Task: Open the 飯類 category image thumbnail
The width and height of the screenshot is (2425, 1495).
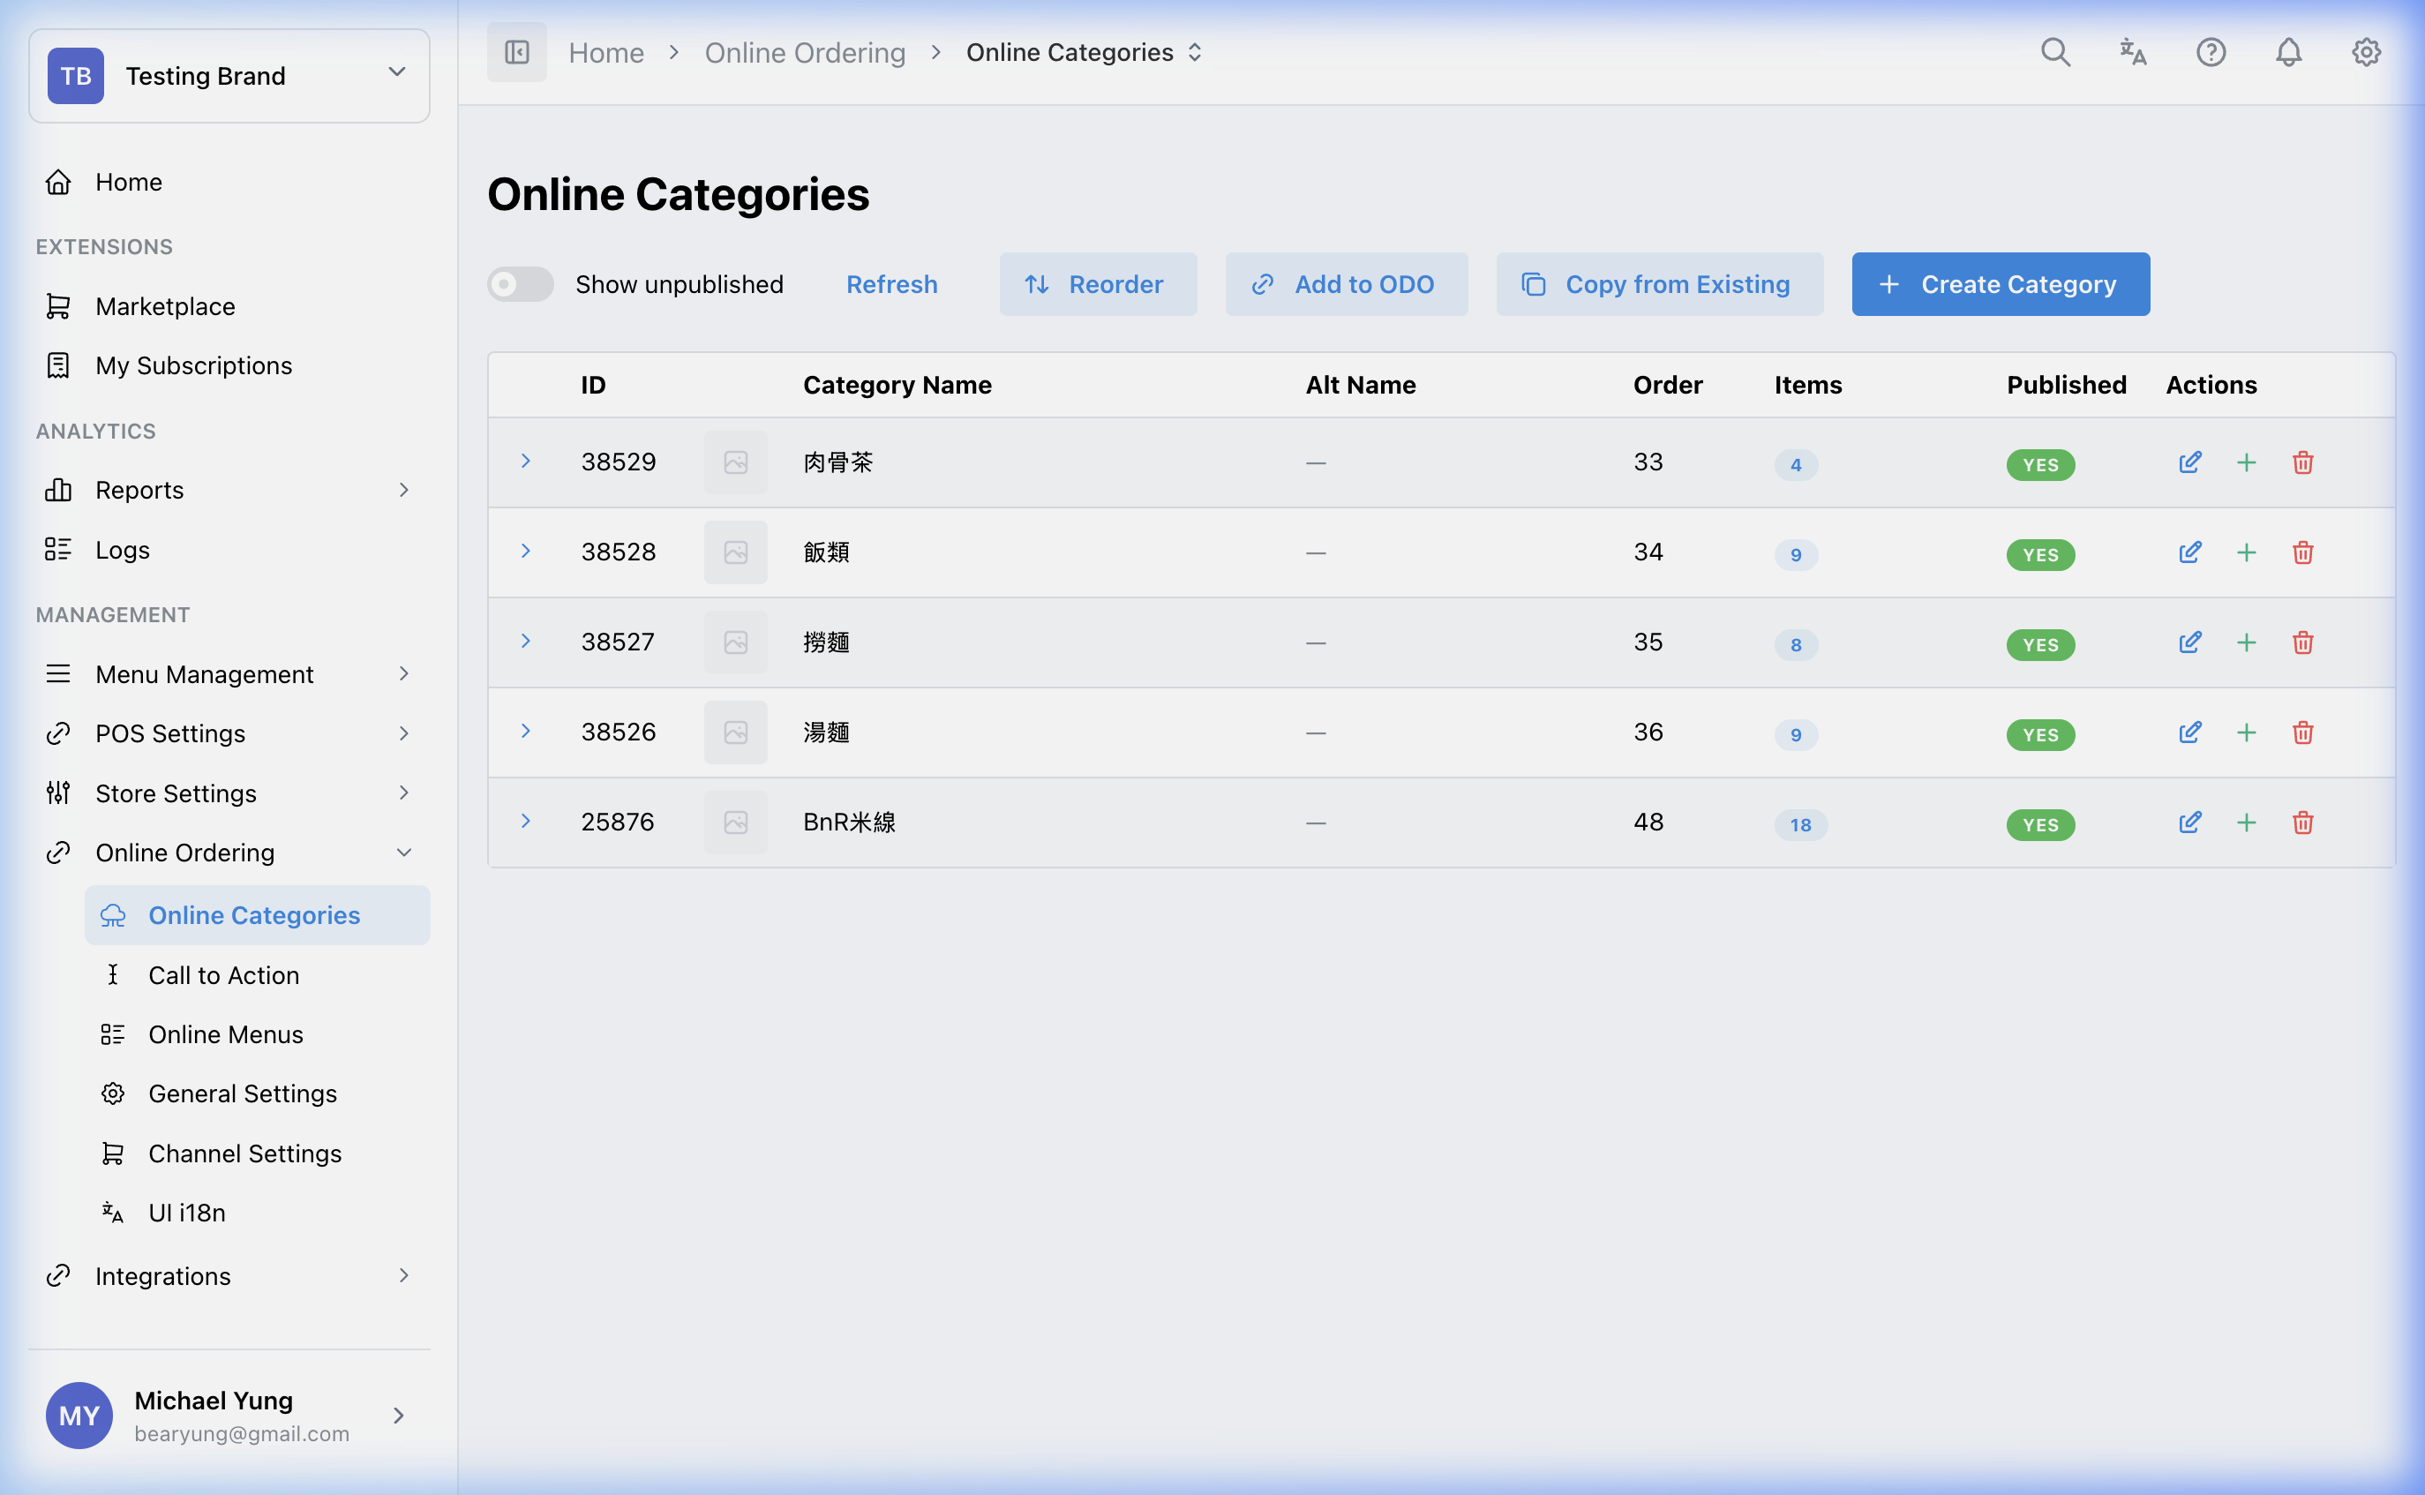Action: 735,552
